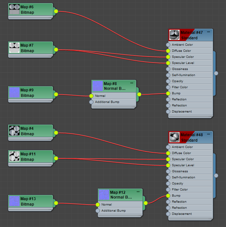The height and width of the screenshot is (227, 226).
Task: Click the Map #8 Normal Bump preview icon
Action: 98,86
